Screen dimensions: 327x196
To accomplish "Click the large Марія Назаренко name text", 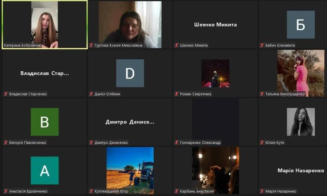I will coord(301,171).
